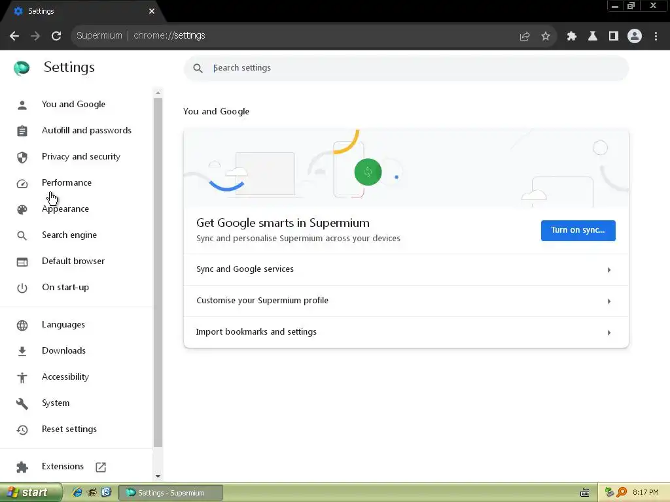Viewport: 670px width, 502px height.
Task: Click the Reset settings clock icon
Action: pos(22,429)
